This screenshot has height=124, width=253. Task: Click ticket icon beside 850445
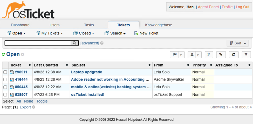[x=12, y=87]
